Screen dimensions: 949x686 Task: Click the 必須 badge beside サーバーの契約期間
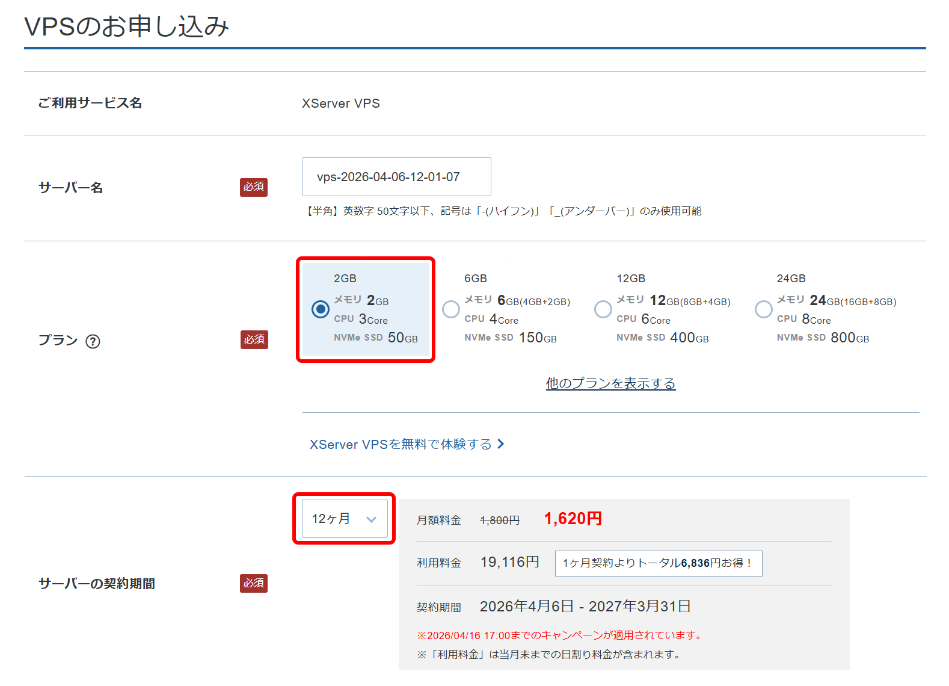(x=254, y=583)
